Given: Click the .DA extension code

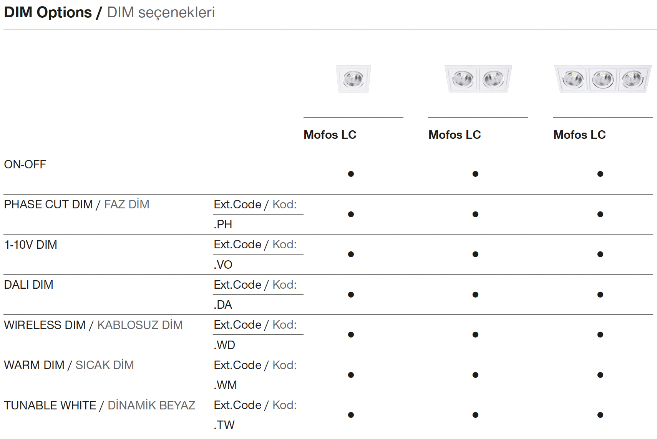Looking at the screenshot, I should [223, 305].
